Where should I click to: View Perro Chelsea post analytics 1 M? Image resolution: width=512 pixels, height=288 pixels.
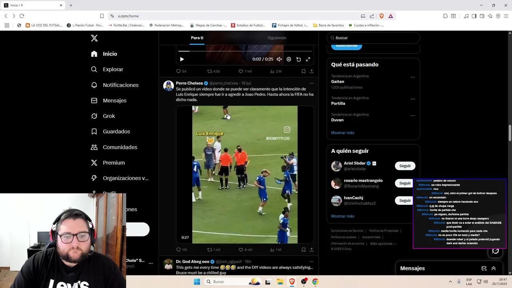pyautogui.click(x=276, y=250)
